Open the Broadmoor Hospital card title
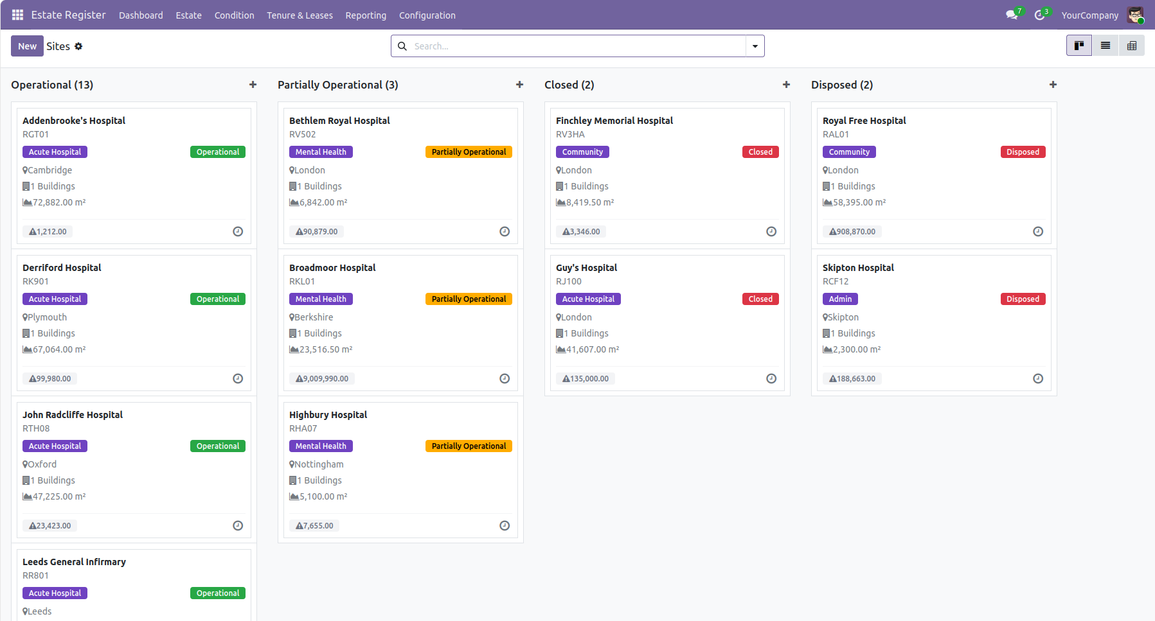 click(332, 268)
